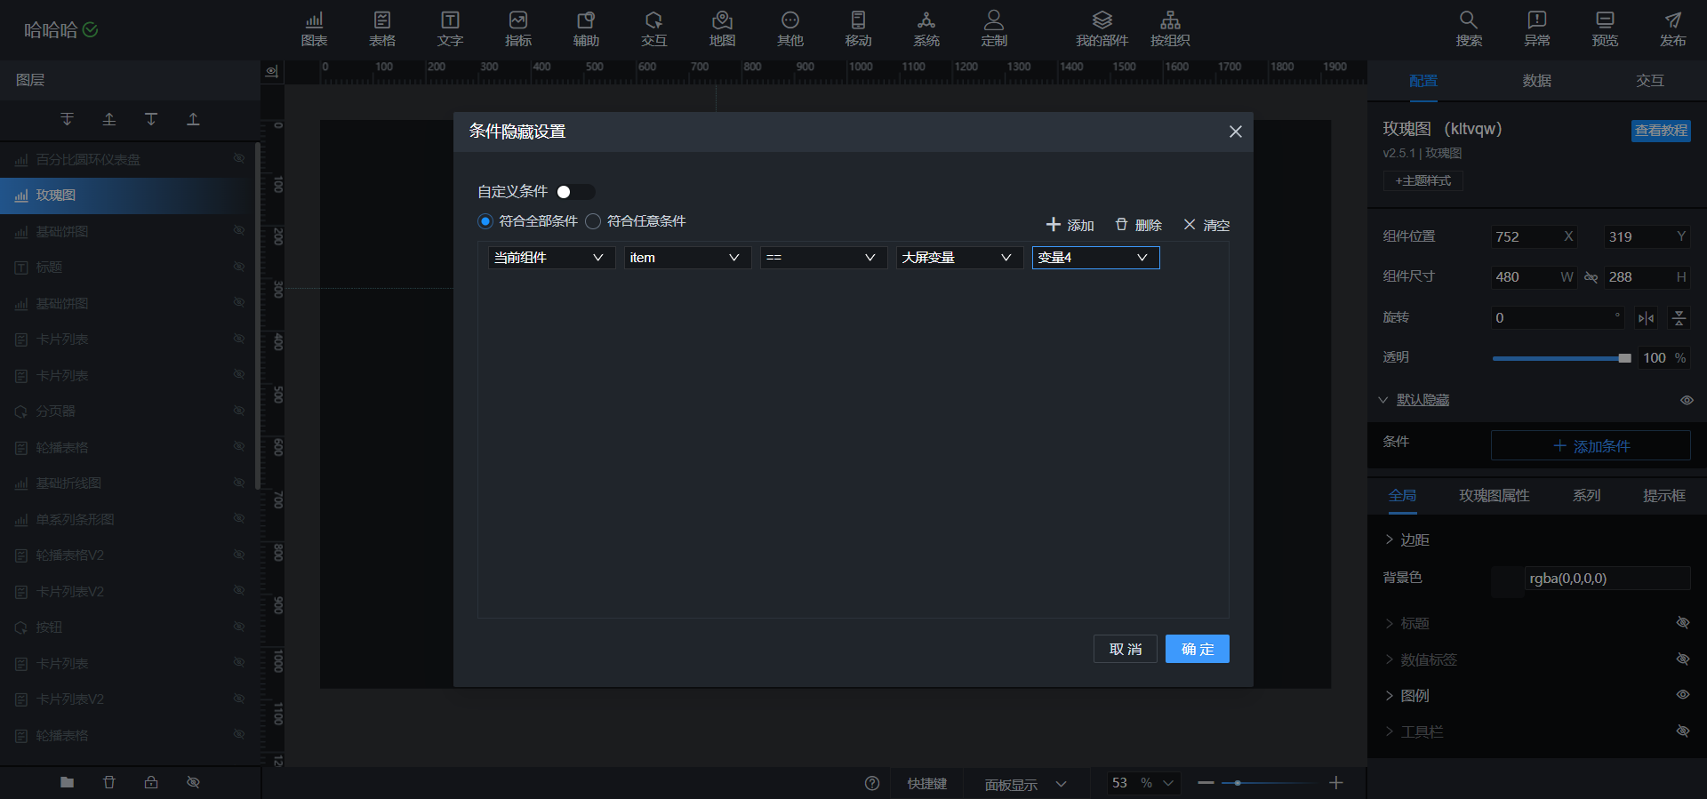Open the item field dropdown
This screenshot has height=799, width=1707.
tap(687, 258)
